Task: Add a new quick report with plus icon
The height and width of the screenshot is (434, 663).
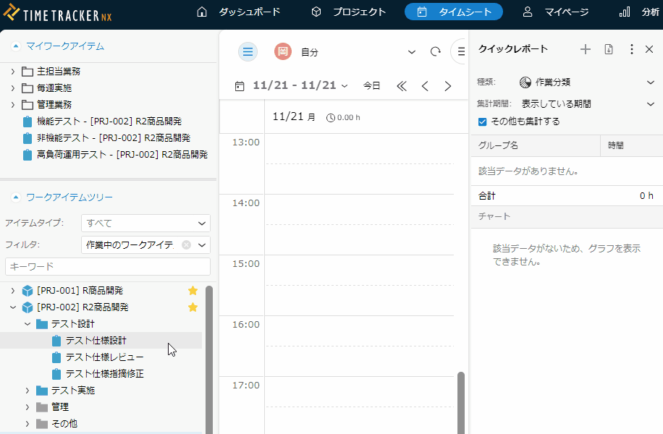Action: pyautogui.click(x=586, y=49)
